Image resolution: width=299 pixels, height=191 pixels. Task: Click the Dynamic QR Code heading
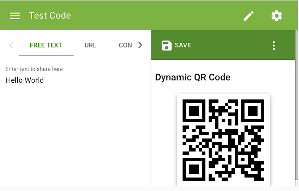193,77
